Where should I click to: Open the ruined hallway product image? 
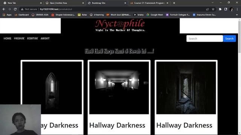tap(186, 88)
